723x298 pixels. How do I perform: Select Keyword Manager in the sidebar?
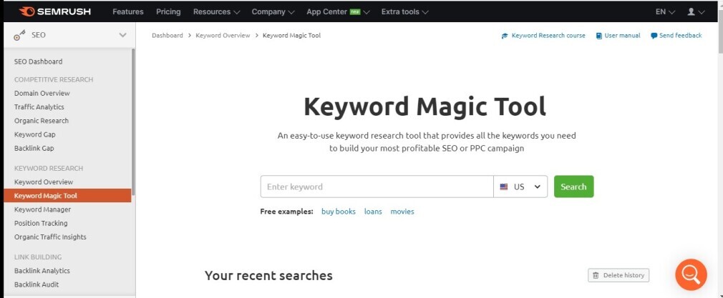(42, 209)
